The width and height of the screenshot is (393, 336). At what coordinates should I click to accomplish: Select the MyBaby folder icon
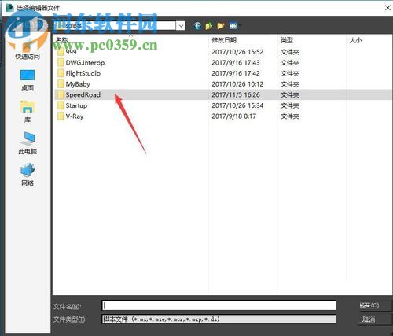click(61, 84)
